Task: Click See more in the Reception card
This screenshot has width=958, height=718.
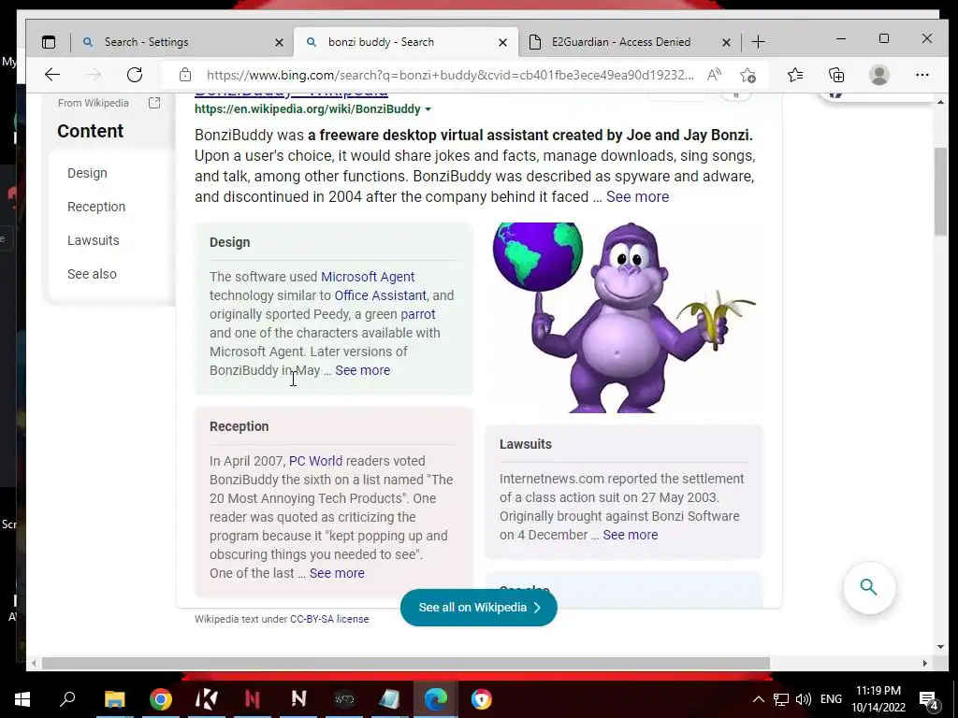Action: pyautogui.click(x=337, y=573)
